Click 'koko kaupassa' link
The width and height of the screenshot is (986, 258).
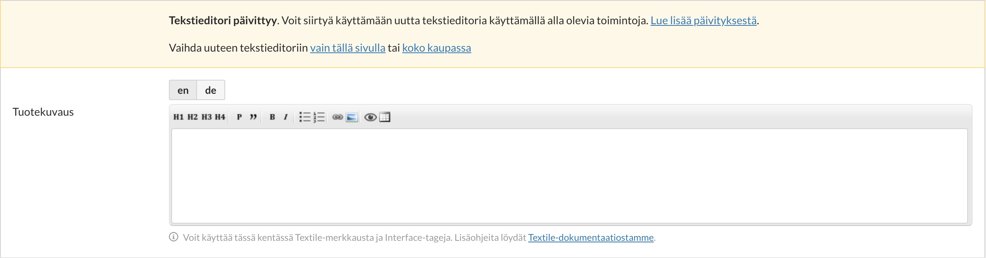[x=436, y=48]
